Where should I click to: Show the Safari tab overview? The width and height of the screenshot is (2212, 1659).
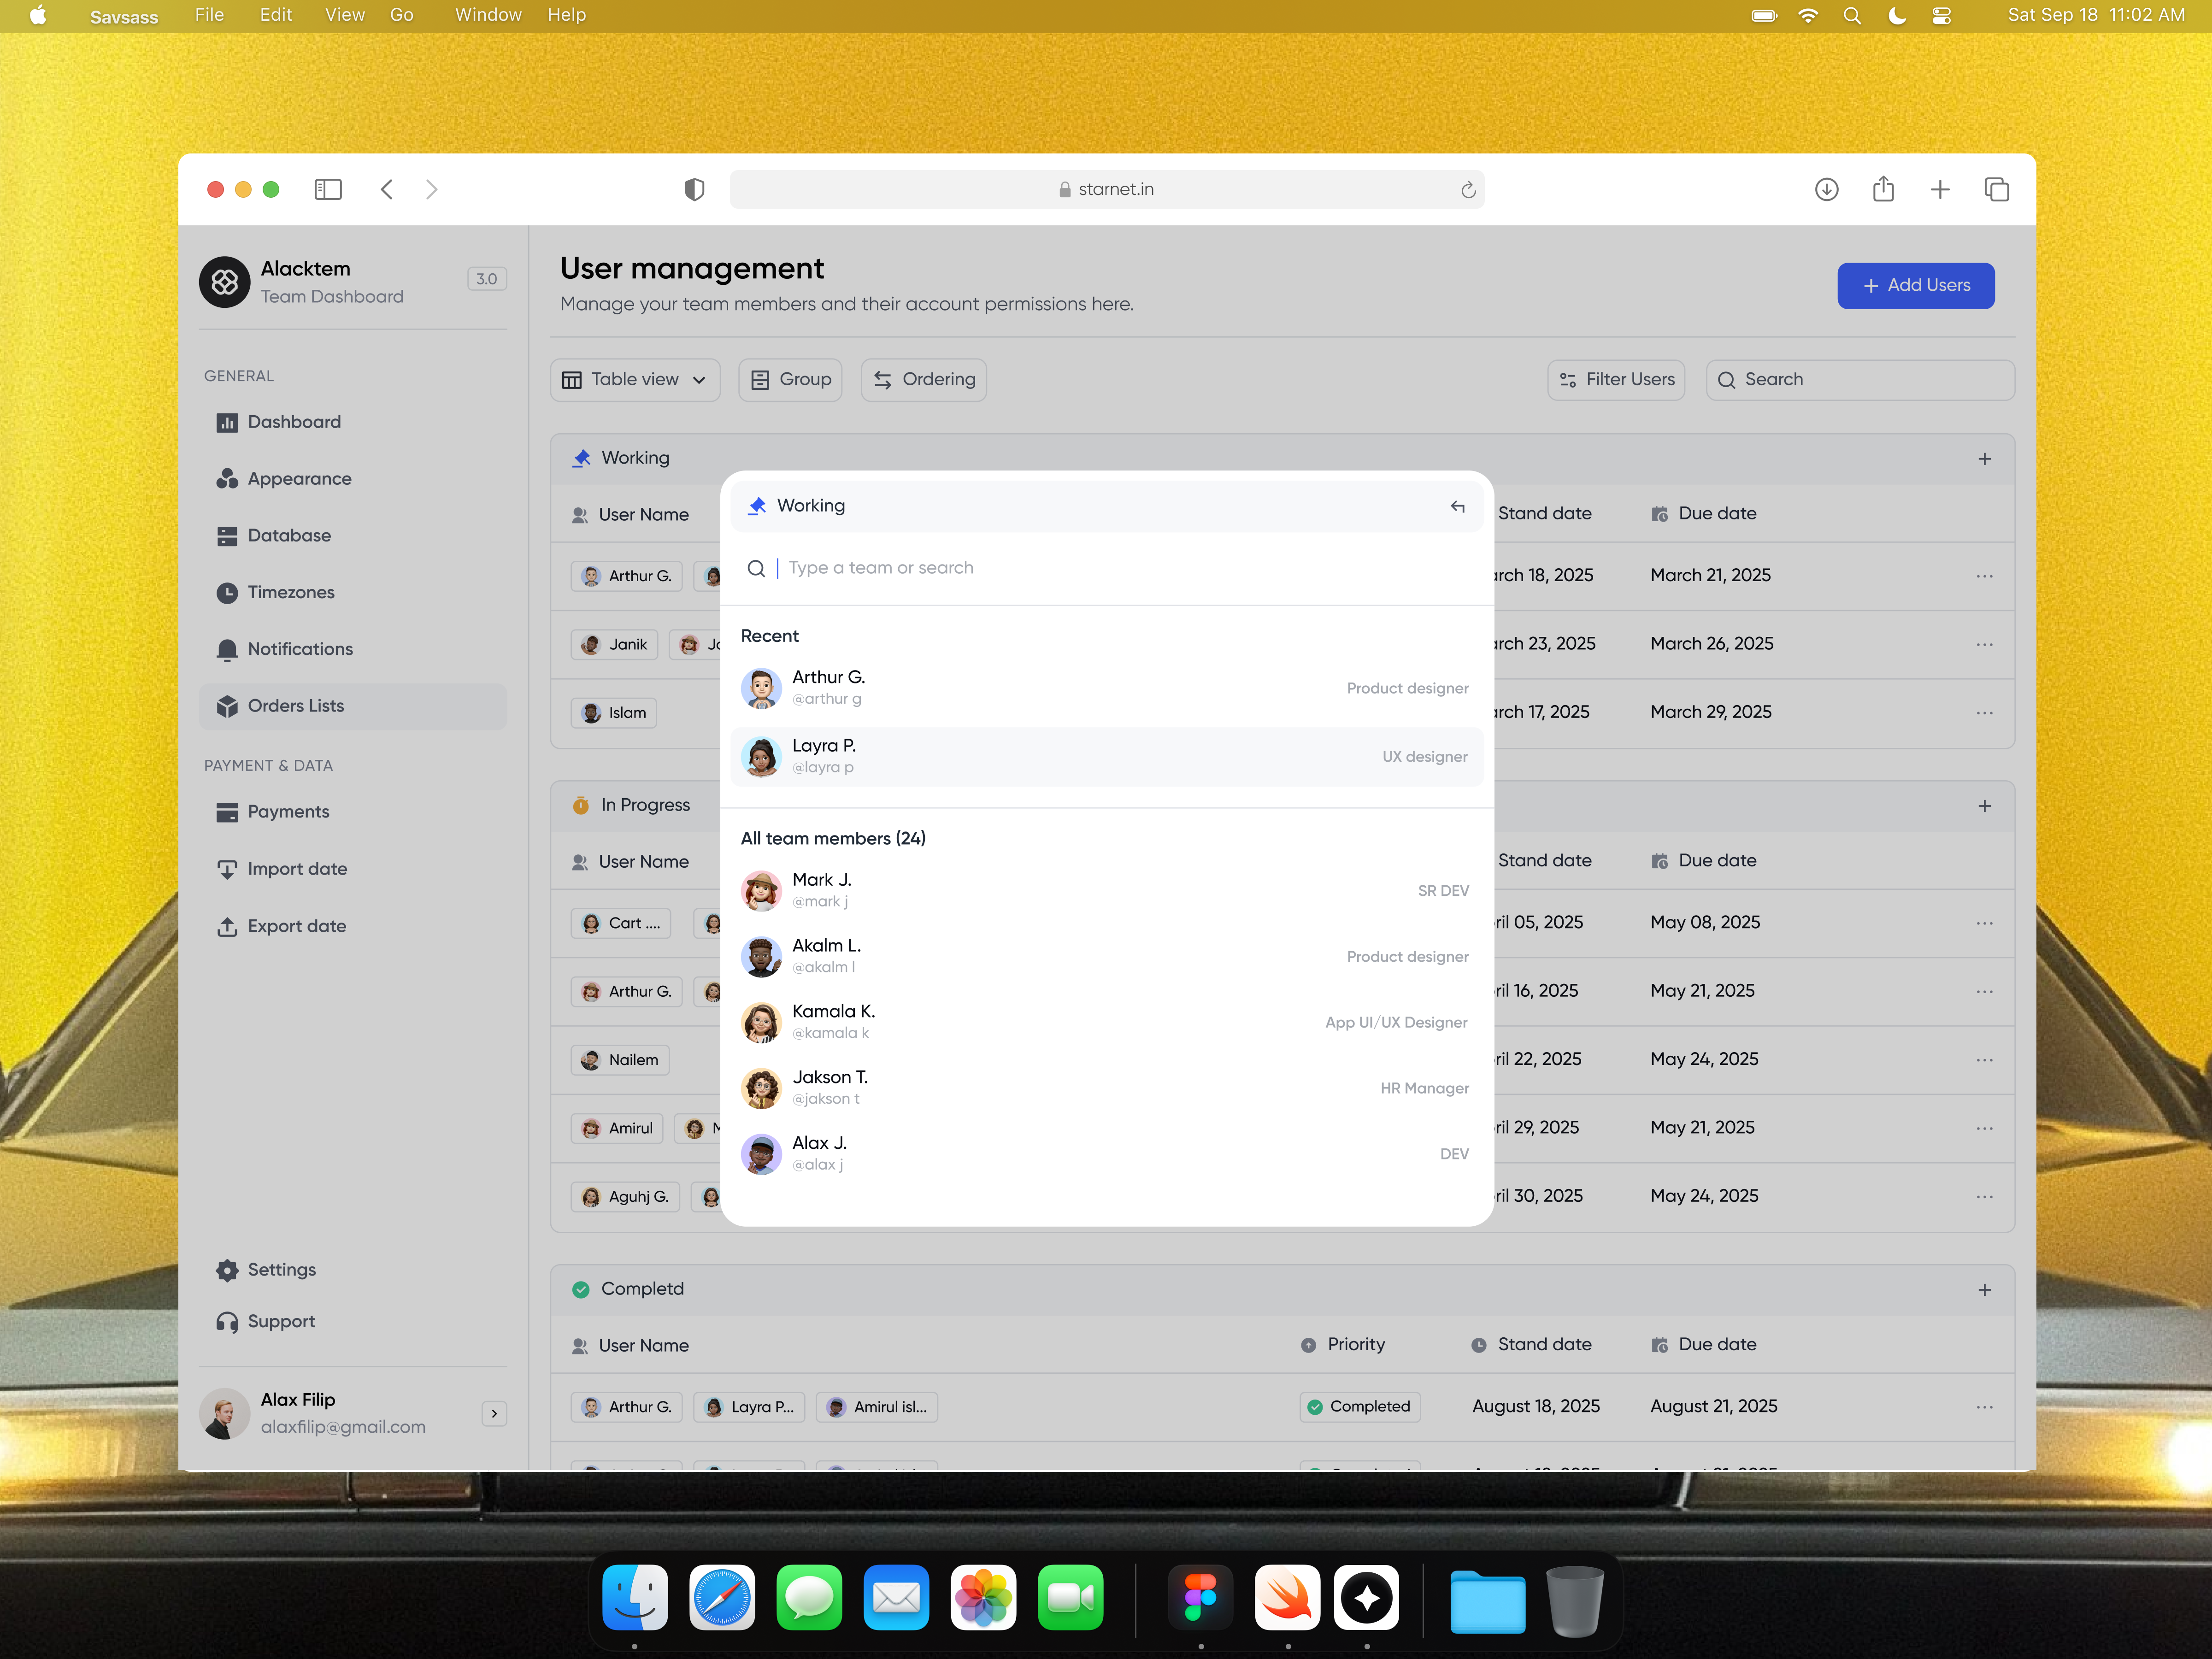click(x=1996, y=189)
